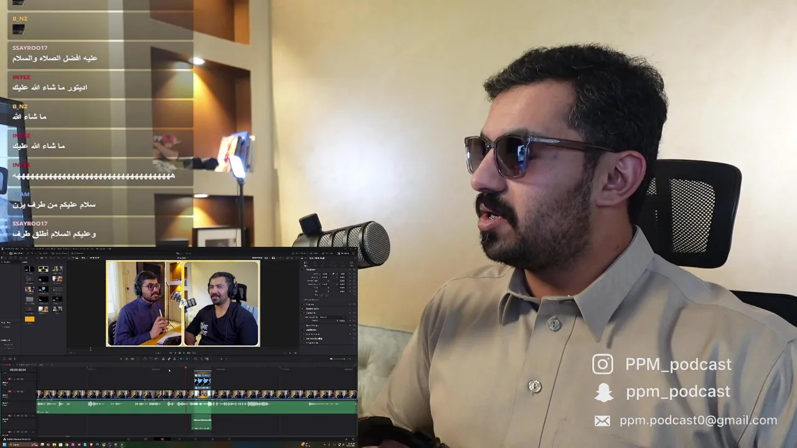The height and width of the screenshot is (448, 797).
Task: Toggle the Transform section enable switch
Action: pos(304,269)
